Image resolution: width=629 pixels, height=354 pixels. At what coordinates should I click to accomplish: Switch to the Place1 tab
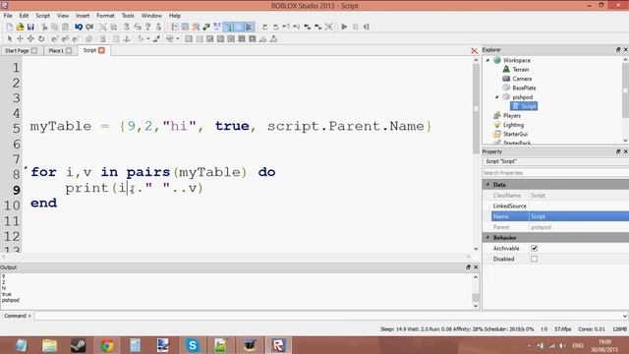tap(56, 50)
